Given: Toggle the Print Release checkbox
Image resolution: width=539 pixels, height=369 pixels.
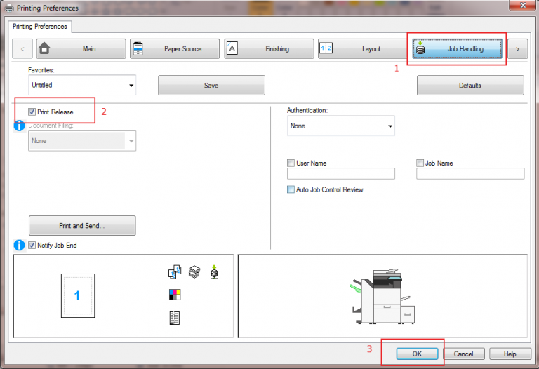Looking at the screenshot, I should pos(32,112).
